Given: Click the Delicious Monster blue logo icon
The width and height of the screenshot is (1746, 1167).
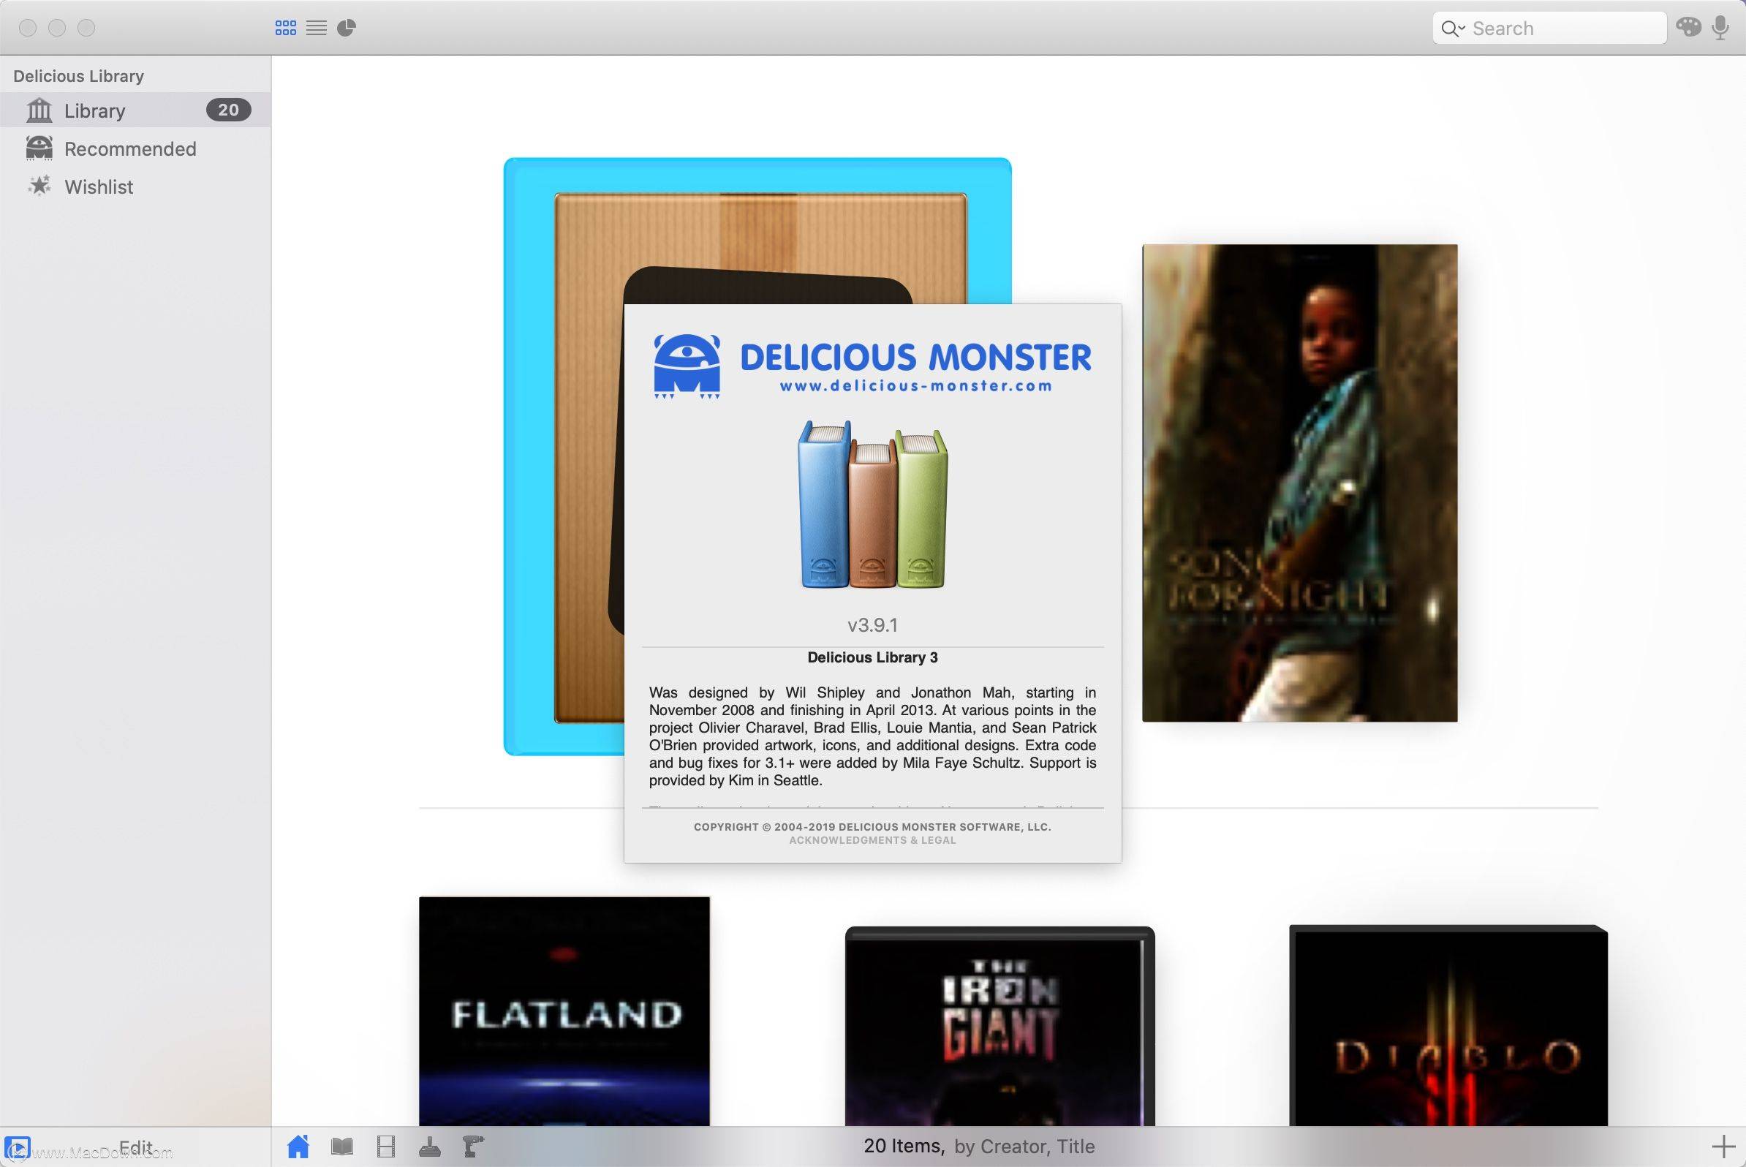Looking at the screenshot, I should (x=687, y=366).
